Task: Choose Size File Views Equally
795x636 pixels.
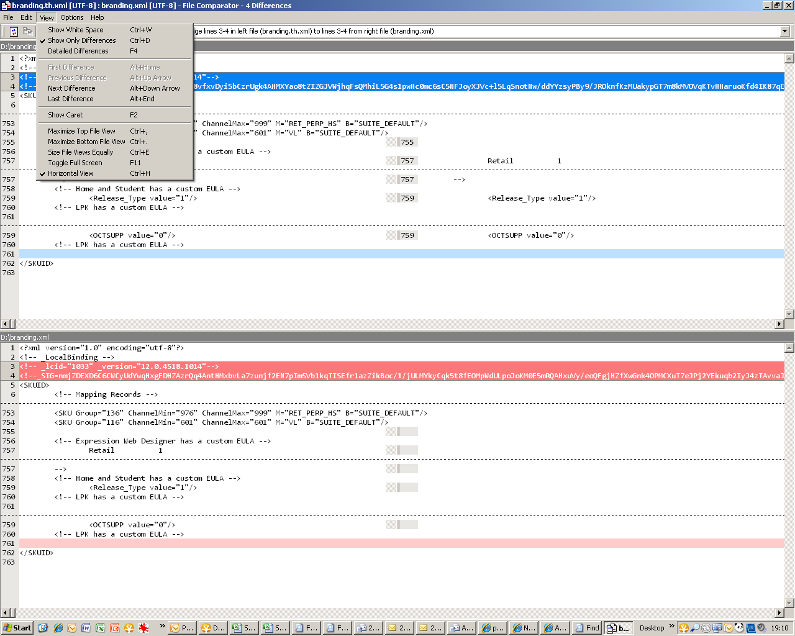Action: point(115,152)
